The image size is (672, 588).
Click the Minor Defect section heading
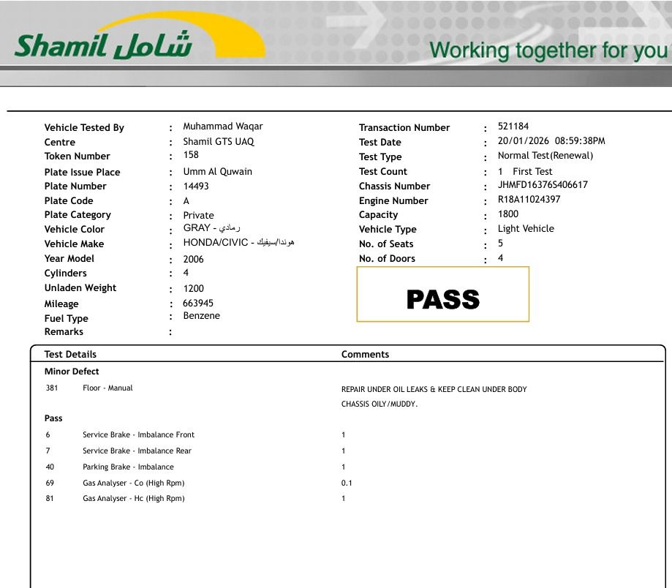coord(72,371)
